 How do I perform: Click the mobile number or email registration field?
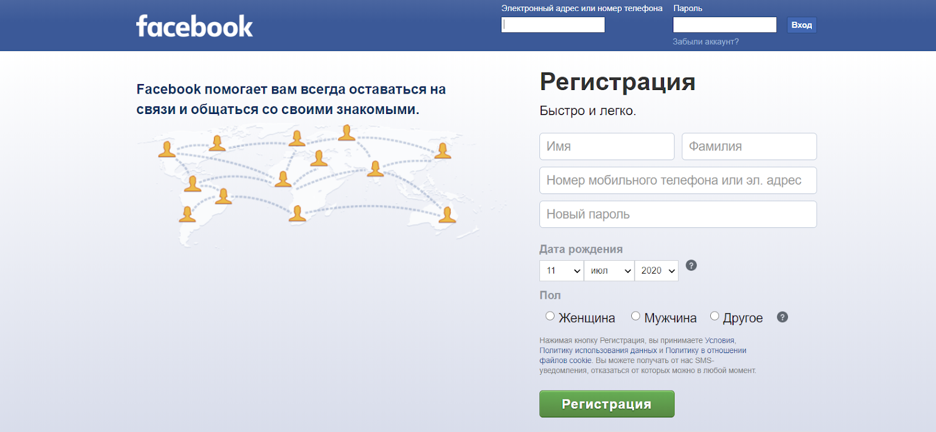pyautogui.click(x=678, y=180)
